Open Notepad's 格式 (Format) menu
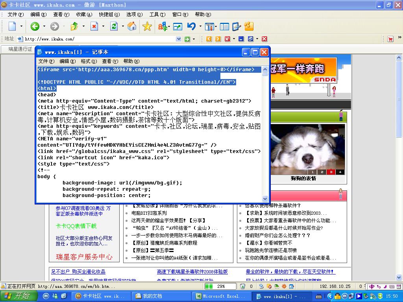 coord(89,61)
